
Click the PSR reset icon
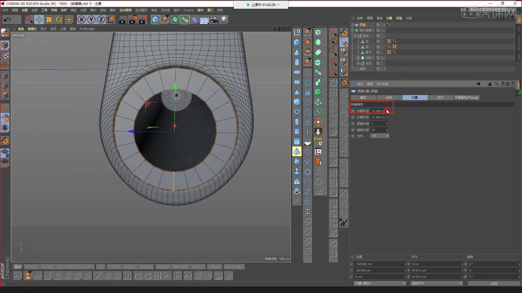318,141
